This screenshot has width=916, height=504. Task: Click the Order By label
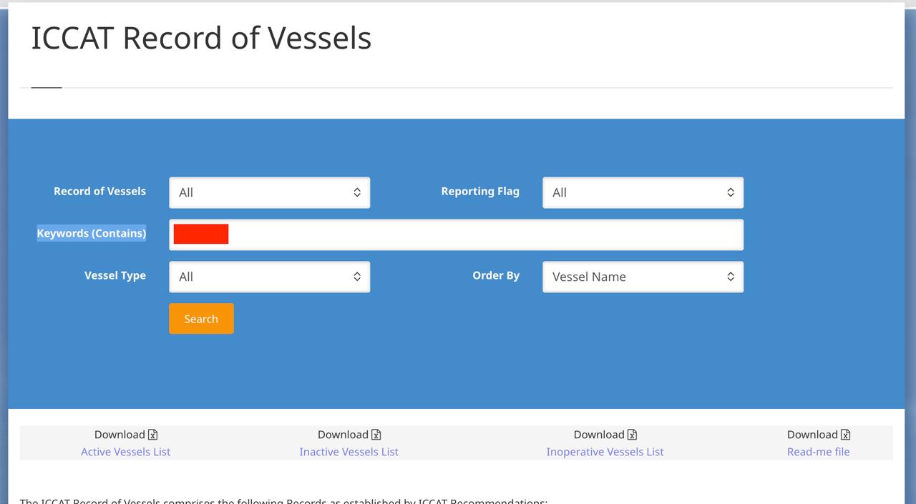click(x=496, y=275)
